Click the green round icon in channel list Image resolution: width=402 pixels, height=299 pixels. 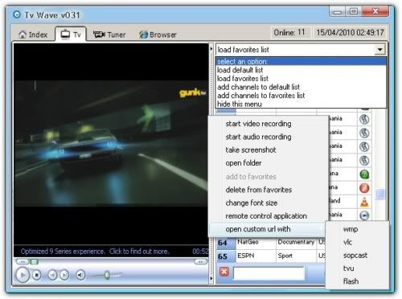tap(364, 174)
